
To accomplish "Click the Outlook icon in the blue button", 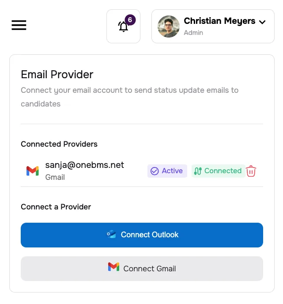I will click(x=111, y=235).
